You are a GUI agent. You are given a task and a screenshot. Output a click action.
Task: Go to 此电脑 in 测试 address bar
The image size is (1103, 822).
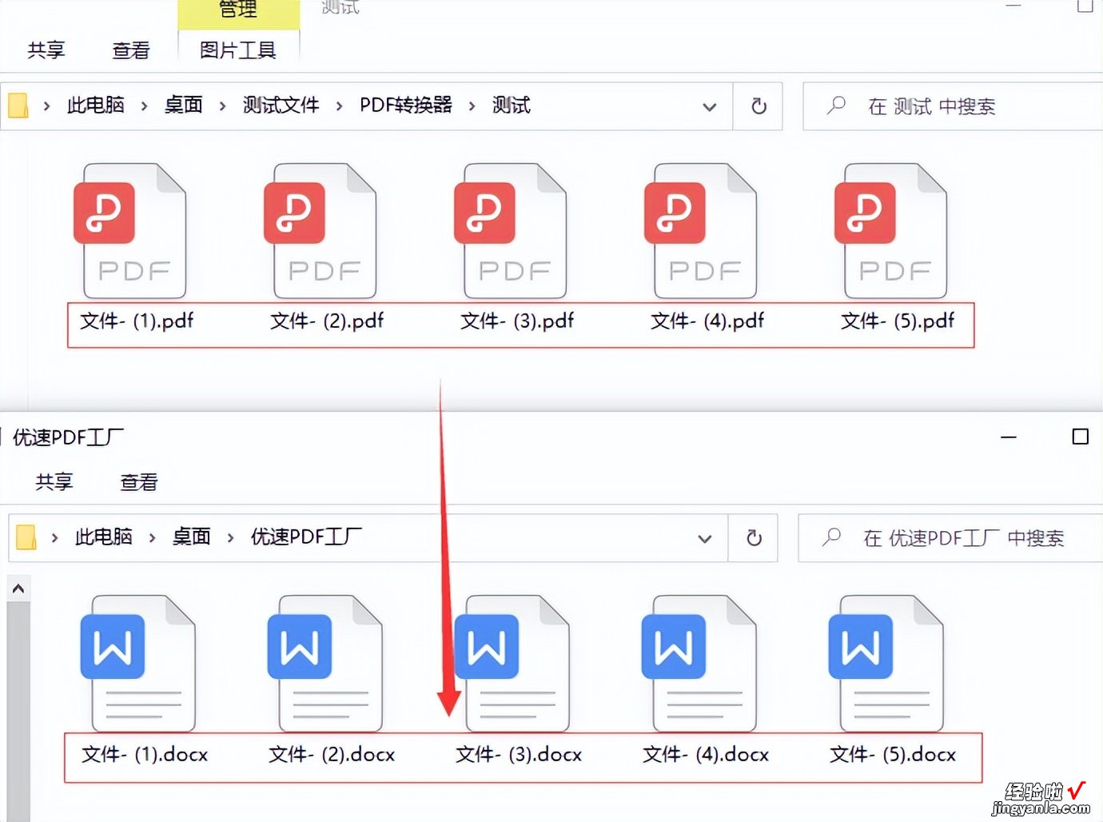pyautogui.click(x=96, y=105)
